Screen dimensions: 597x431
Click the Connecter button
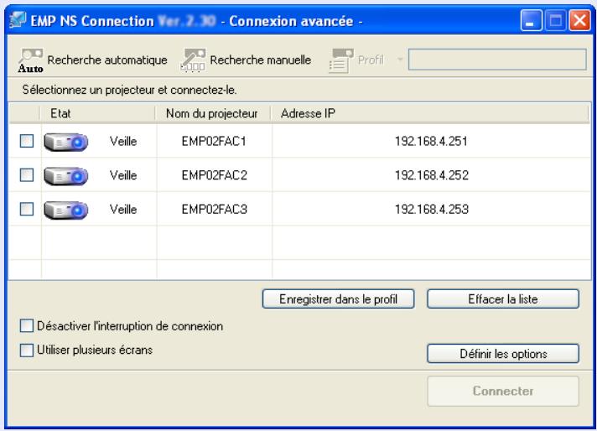pos(503,391)
